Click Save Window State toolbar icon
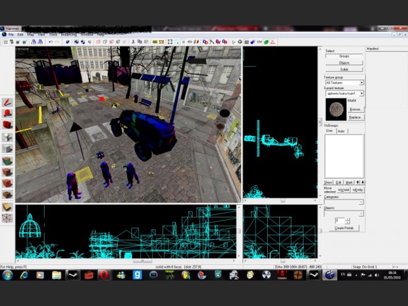The image size is (408, 306). (40, 41)
